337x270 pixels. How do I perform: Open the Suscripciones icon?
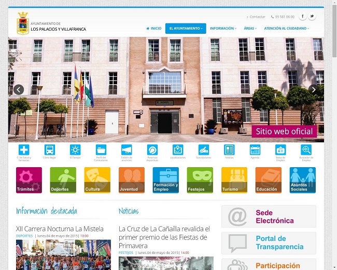[204, 150]
